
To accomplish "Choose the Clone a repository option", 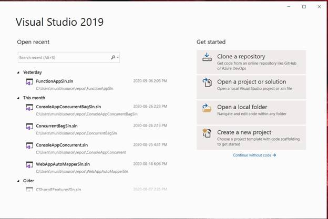I will coord(251,62).
